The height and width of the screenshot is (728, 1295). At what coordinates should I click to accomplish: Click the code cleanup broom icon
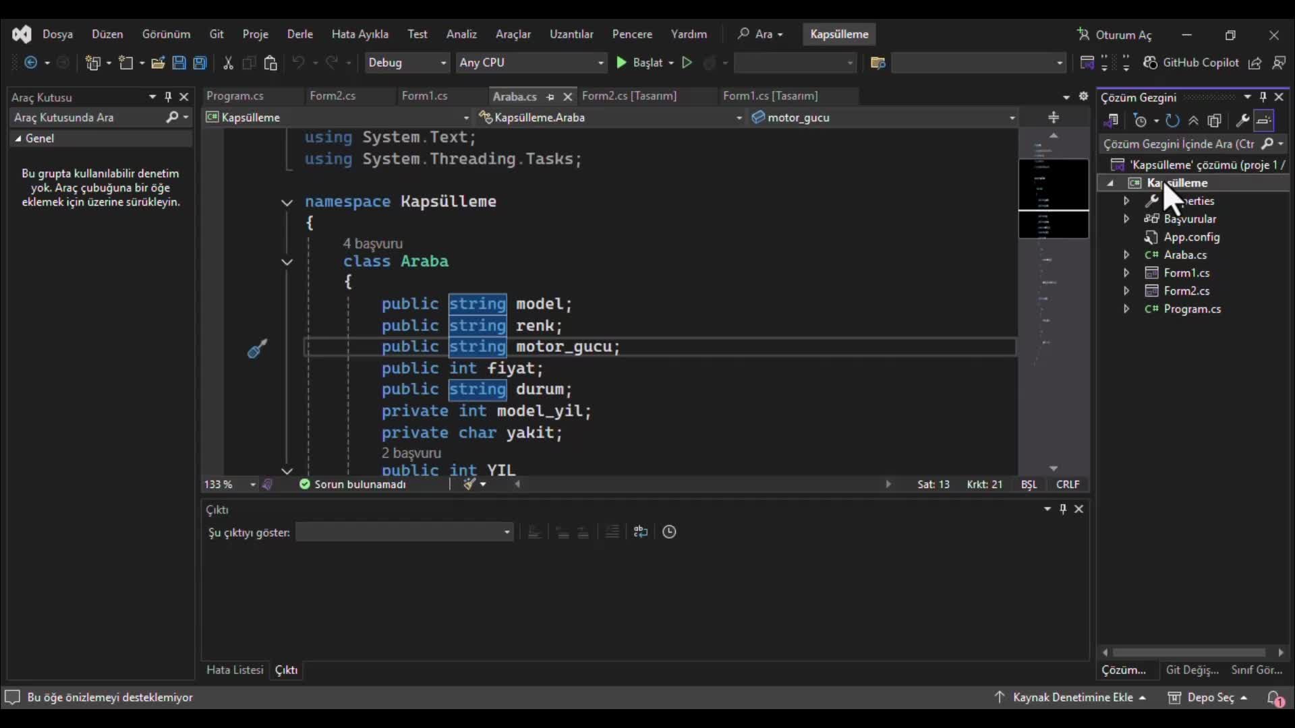pyautogui.click(x=469, y=484)
